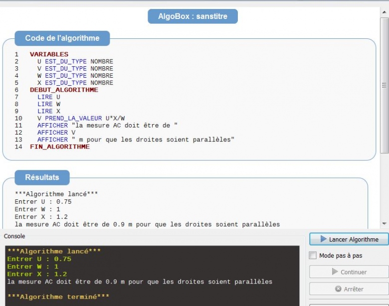Screen dimensions: 389x306
Task: Click the Mode pas à pas label
Action: [x=341, y=256]
